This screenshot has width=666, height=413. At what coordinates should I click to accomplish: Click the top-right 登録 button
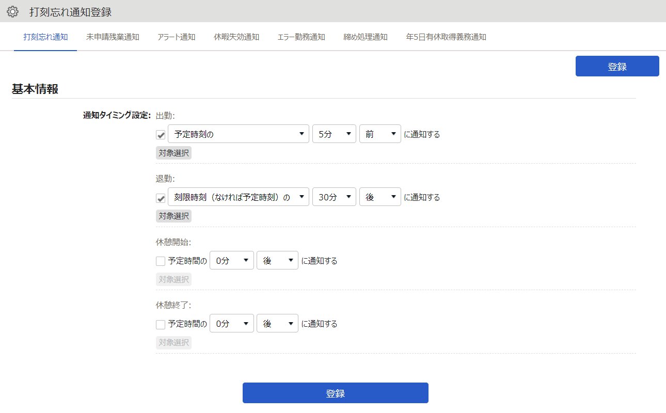(x=617, y=66)
